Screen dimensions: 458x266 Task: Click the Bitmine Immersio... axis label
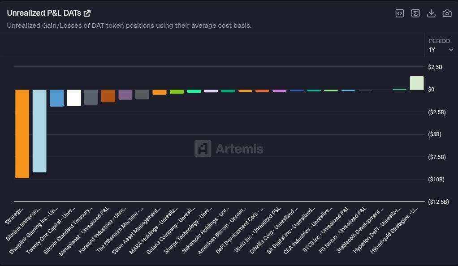click(x=23, y=224)
